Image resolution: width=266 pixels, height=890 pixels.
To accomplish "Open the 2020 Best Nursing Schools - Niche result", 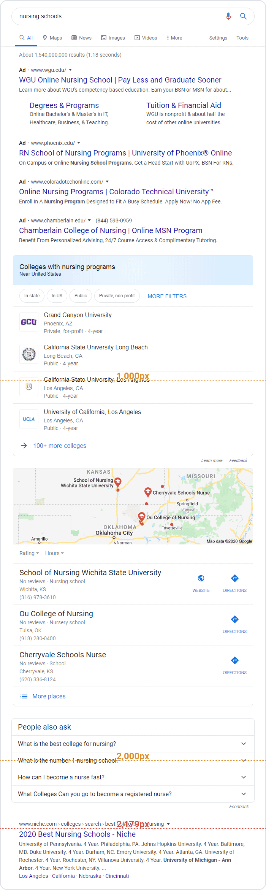I will point(78,834).
